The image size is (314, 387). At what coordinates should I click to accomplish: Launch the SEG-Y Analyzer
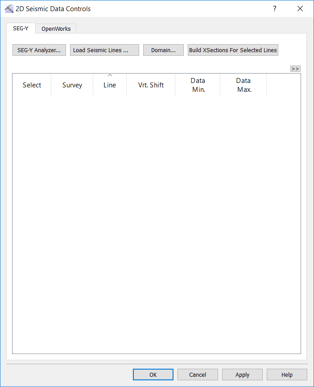39,50
